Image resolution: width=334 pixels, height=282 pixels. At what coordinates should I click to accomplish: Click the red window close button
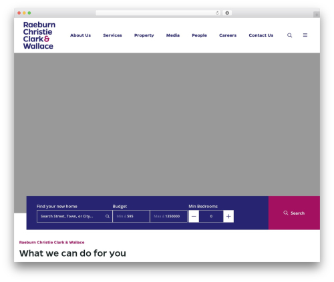(x=19, y=13)
